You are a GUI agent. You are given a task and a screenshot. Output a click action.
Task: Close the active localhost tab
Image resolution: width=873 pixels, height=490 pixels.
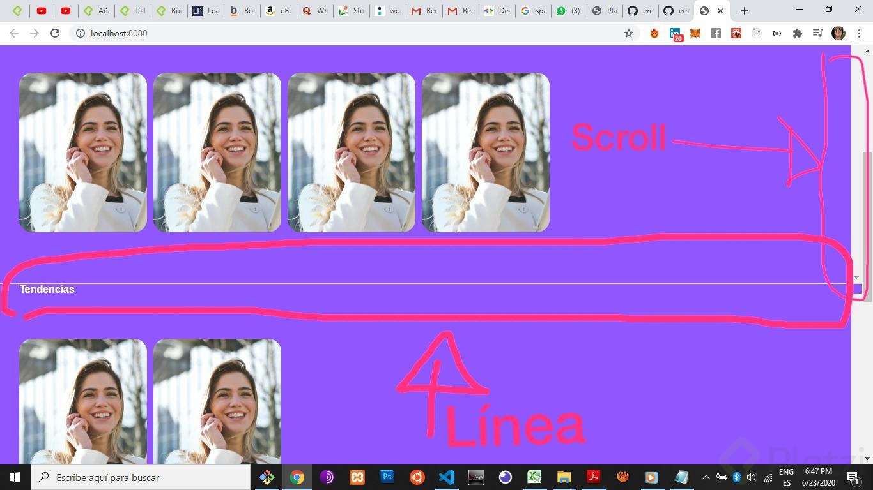[720, 11]
